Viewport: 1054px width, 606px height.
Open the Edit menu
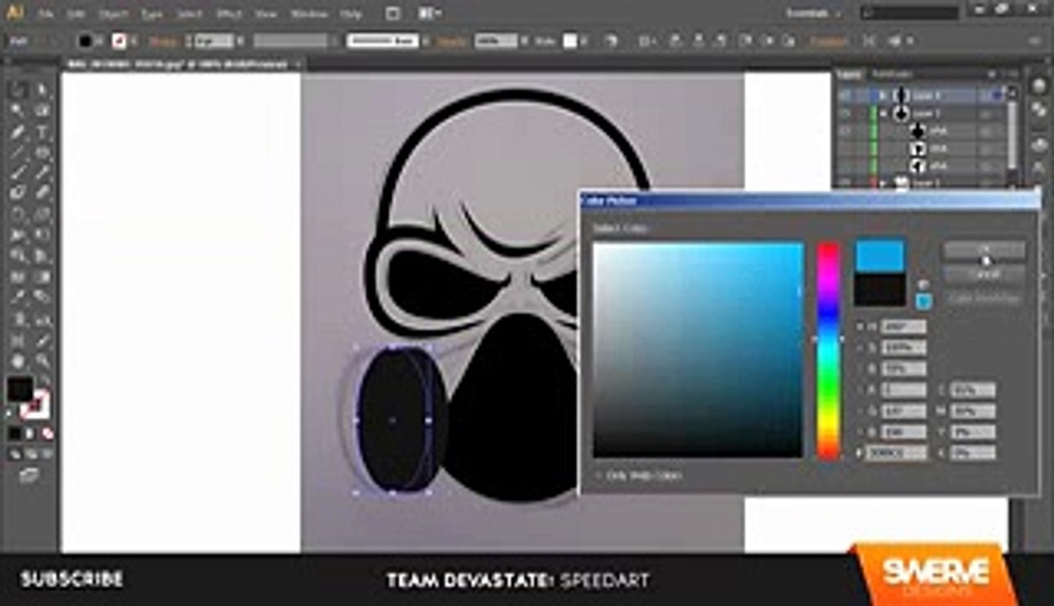[76, 14]
